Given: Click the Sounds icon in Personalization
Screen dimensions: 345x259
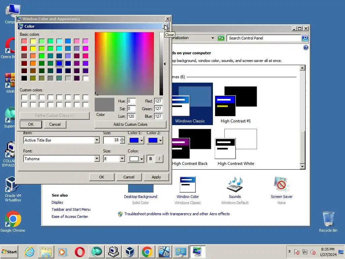Looking at the screenshot, I should (x=234, y=184).
